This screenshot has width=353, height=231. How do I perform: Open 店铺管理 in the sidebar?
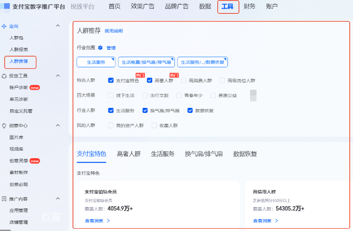coord(18,222)
